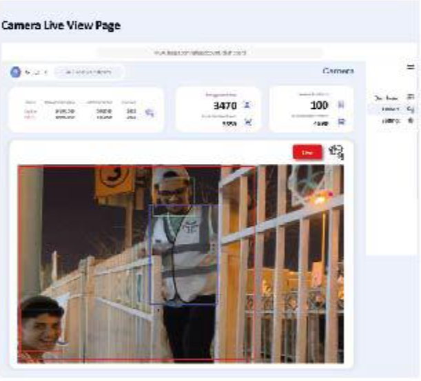Click the Camera heading label
Viewport: 421px width, 381px height.
338,71
